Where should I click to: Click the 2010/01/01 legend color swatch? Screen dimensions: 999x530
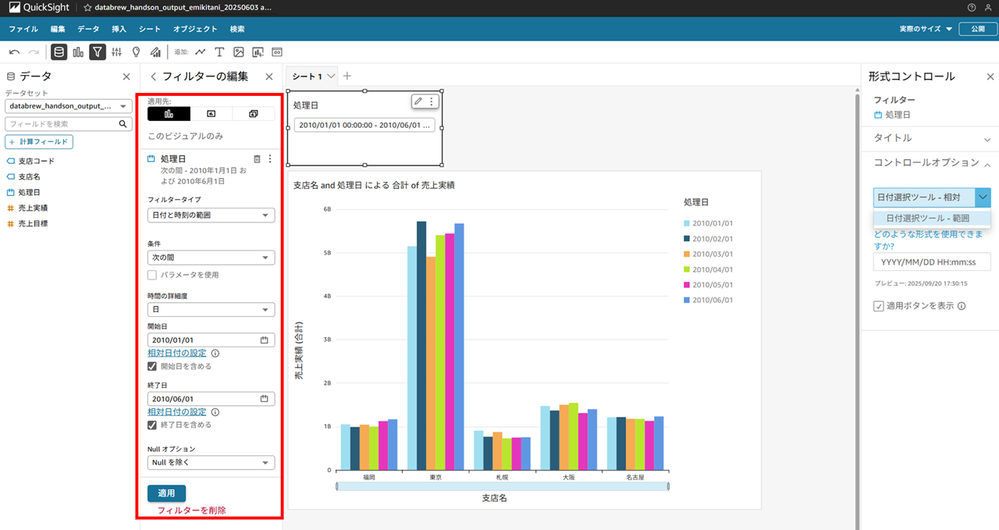pos(685,223)
